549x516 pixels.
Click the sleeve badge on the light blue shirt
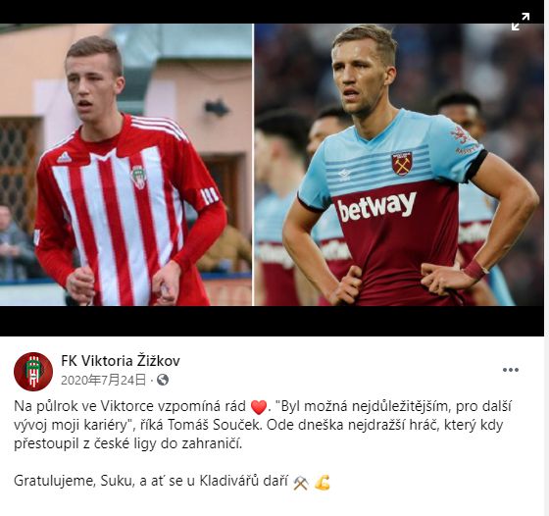[x=462, y=140]
